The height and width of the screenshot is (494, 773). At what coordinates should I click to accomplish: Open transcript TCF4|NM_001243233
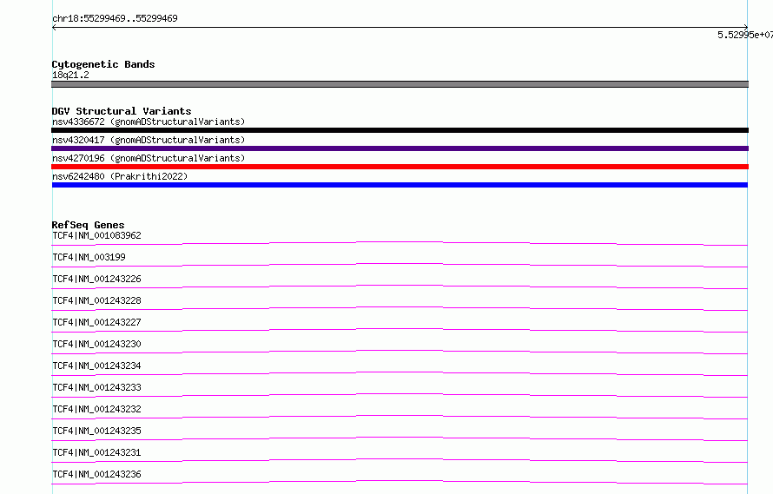[x=96, y=387]
